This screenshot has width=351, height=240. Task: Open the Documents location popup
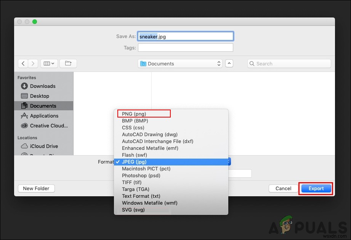coord(180,64)
